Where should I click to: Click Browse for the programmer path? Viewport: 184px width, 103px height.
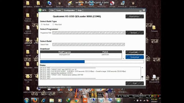135,33
